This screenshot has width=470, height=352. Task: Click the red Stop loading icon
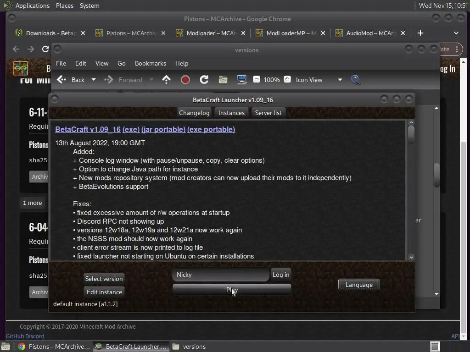tap(185, 80)
